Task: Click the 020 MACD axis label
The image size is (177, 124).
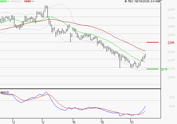Action: (x=172, y=97)
